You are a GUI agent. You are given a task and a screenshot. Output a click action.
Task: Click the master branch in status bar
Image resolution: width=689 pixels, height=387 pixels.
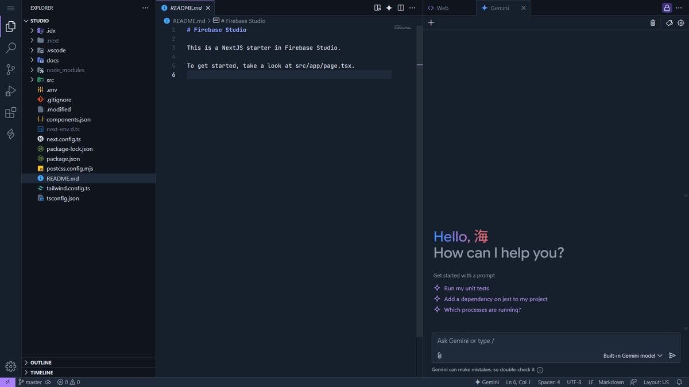(30, 382)
